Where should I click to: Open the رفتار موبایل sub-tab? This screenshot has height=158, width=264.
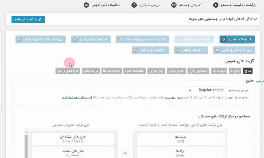pos(156,71)
